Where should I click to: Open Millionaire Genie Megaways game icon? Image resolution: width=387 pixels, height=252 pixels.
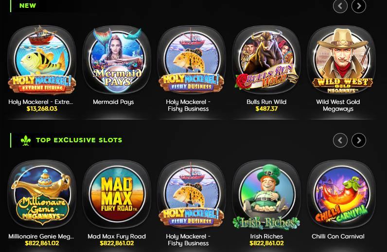click(x=42, y=194)
